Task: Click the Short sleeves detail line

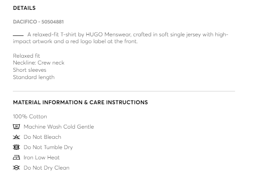Action: coord(30,70)
